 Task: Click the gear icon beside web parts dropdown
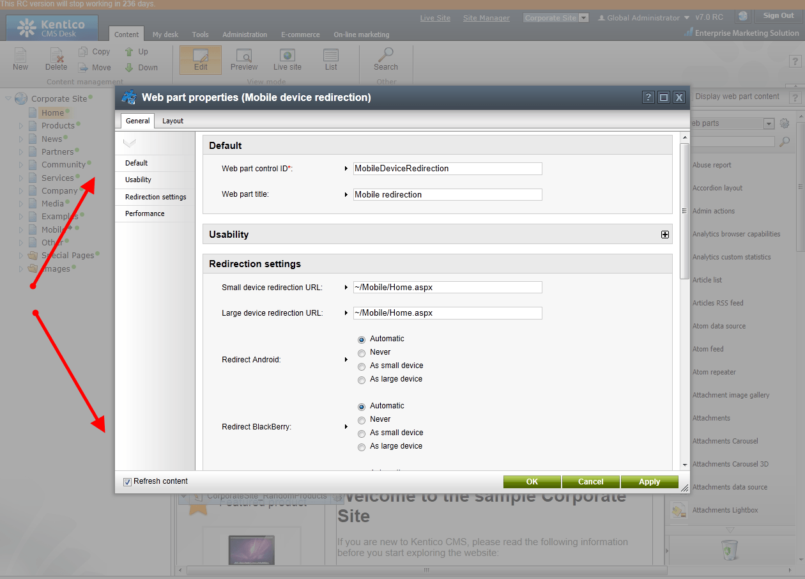pos(785,123)
